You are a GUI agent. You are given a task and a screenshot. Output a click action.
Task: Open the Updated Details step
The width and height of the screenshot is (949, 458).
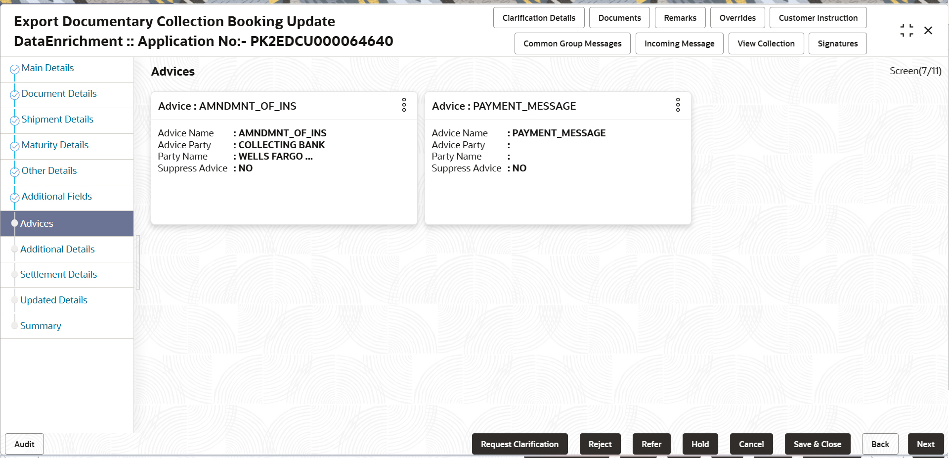(54, 300)
